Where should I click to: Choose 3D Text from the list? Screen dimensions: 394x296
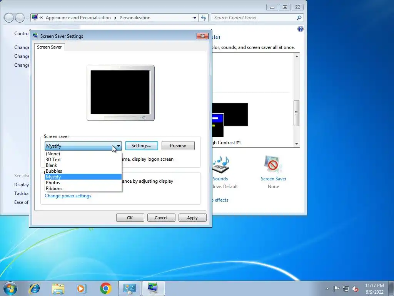coord(83,159)
